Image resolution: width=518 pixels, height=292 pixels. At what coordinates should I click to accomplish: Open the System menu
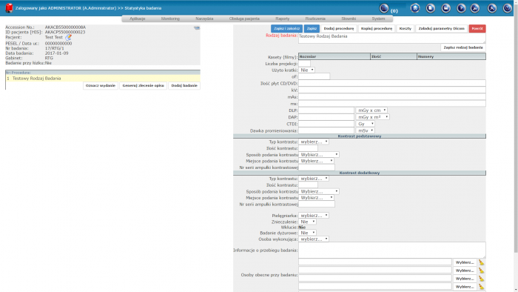point(378,19)
